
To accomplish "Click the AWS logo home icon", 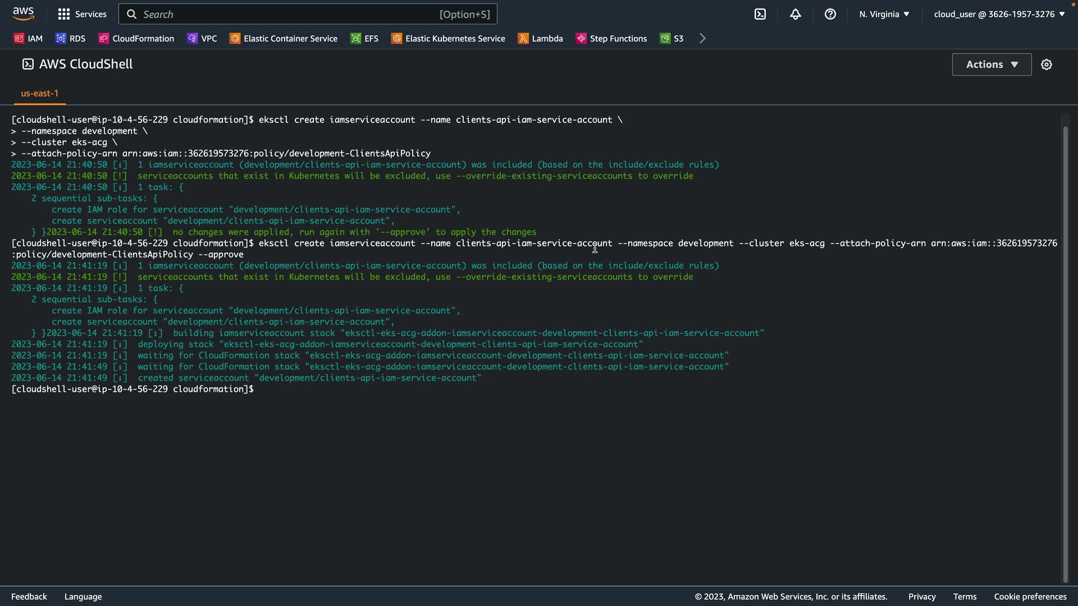I will pos(23,13).
